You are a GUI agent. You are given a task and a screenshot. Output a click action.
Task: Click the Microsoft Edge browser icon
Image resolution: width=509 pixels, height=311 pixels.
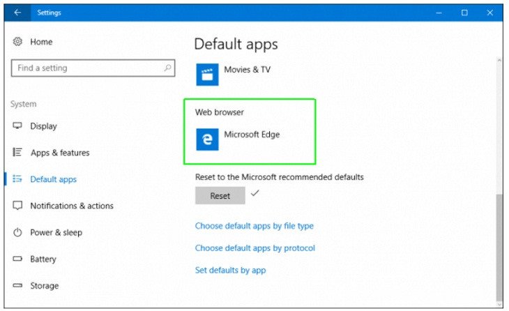(x=207, y=139)
